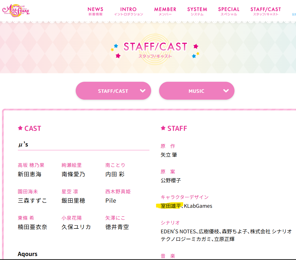Click the large STAFF/CAST banner title
The height and width of the screenshot is (260, 296).
coord(155,47)
